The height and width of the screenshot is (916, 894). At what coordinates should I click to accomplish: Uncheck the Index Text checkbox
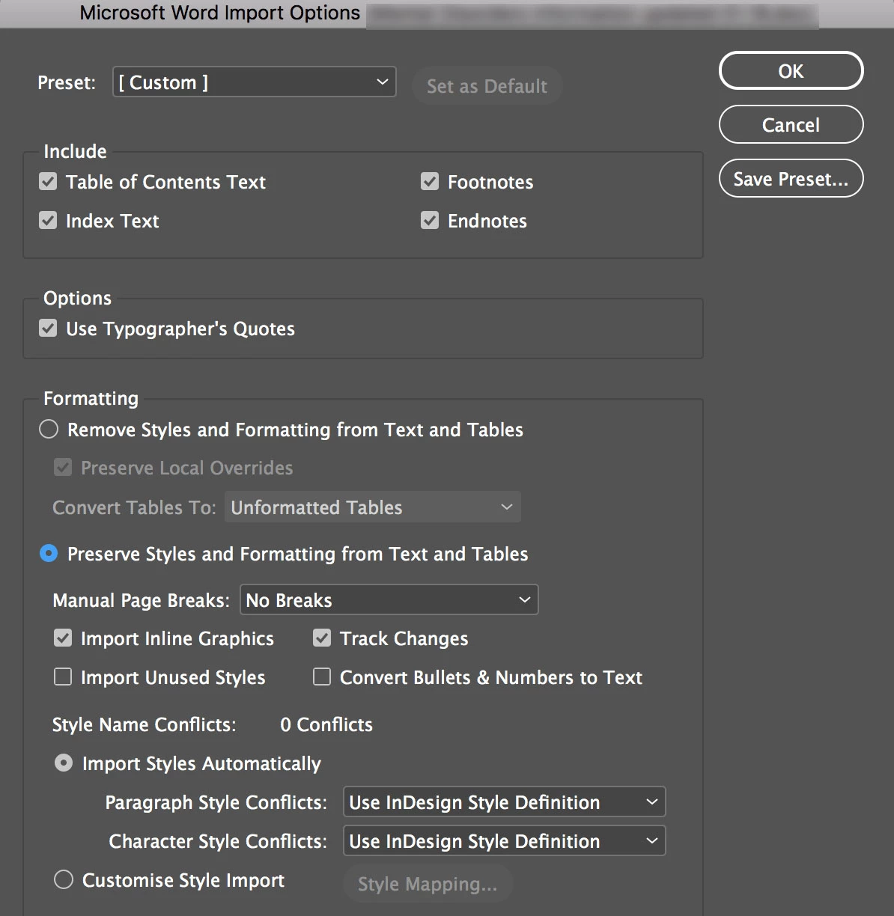[x=48, y=220]
